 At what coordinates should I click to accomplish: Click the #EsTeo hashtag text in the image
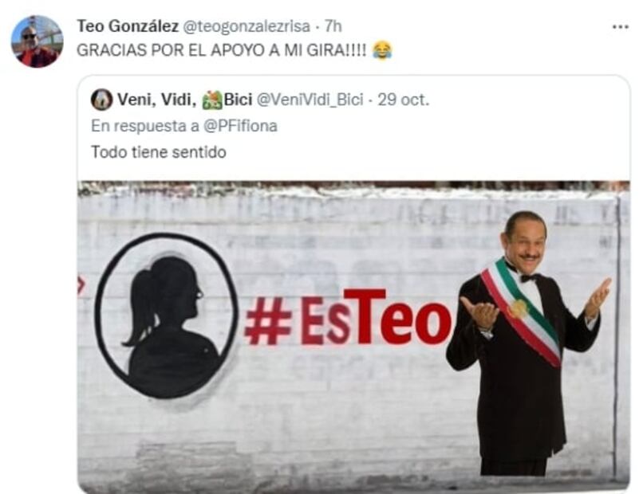348,317
